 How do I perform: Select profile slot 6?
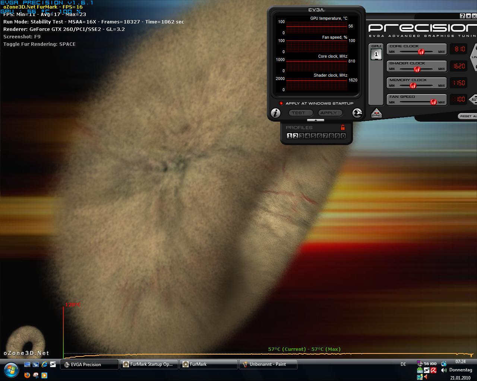point(319,136)
